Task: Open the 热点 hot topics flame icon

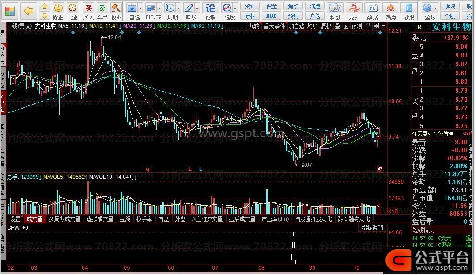Action: (x=391, y=8)
